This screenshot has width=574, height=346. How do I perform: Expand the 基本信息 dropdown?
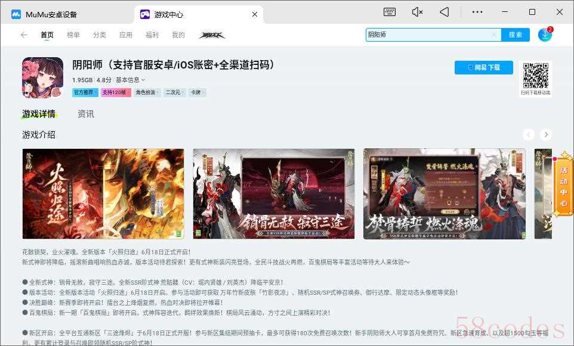point(130,80)
